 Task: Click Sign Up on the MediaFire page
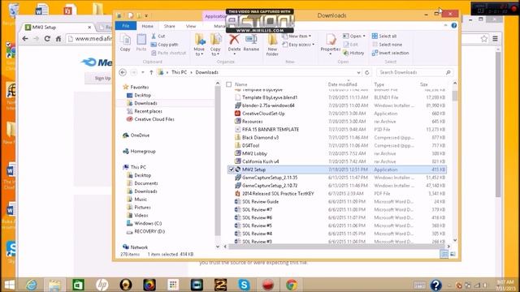coord(102,78)
